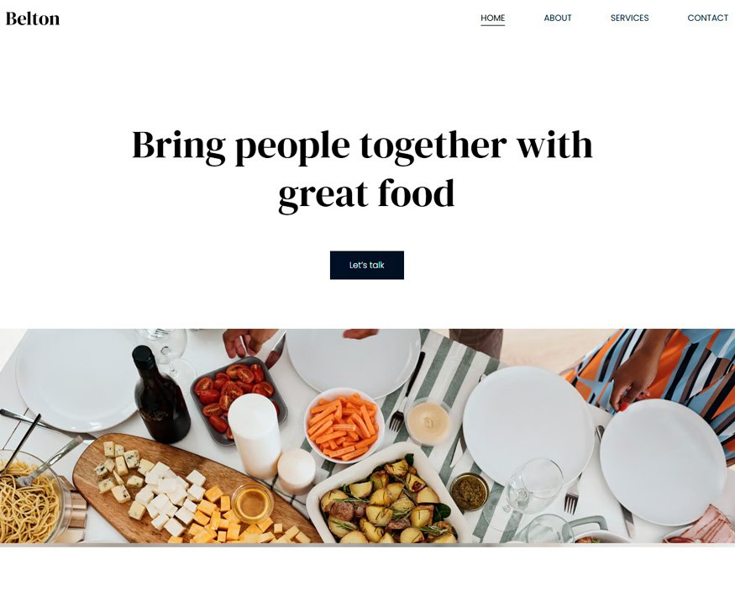Click the wine bottle in the banner image

pyautogui.click(x=160, y=395)
